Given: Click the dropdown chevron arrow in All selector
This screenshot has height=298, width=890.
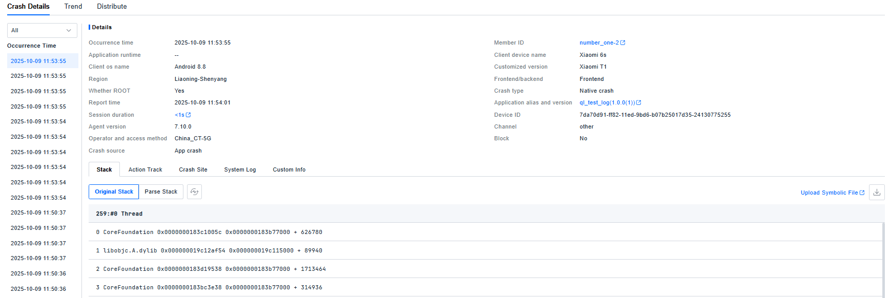Looking at the screenshot, I should (69, 31).
